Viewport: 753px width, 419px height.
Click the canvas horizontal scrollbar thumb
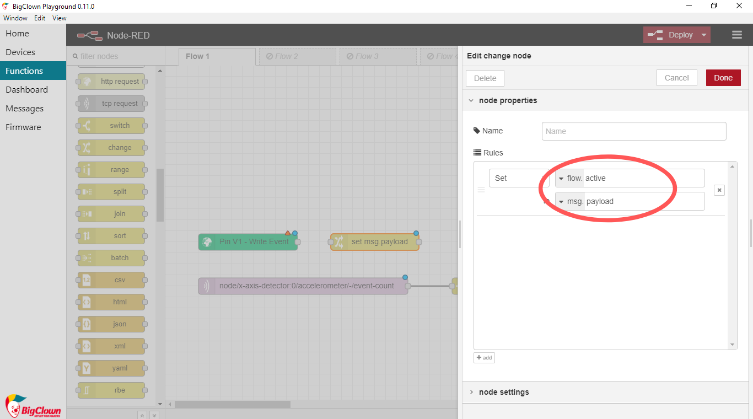click(x=233, y=404)
